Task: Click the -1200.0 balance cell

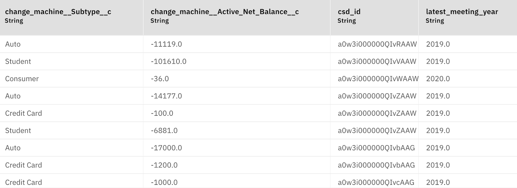Action: pos(164,165)
